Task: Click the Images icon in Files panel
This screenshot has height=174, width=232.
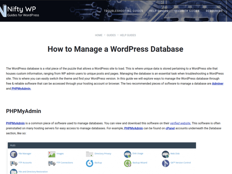Action: pyautogui.click(x=52, y=154)
